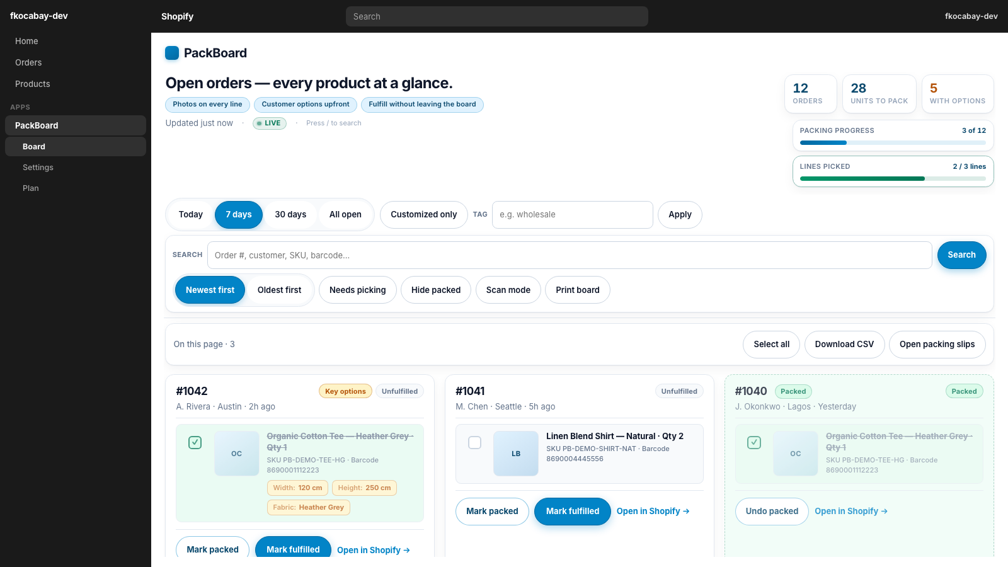This screenshot has height=567, width=1008.
Task: Click the 5 With Options card
Action: (x=958, y=94)
